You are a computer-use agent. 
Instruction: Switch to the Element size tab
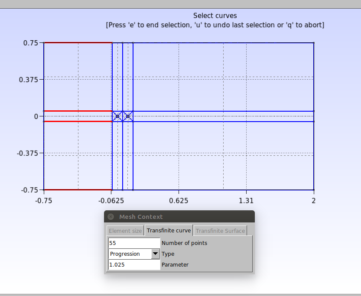(125, 231)
